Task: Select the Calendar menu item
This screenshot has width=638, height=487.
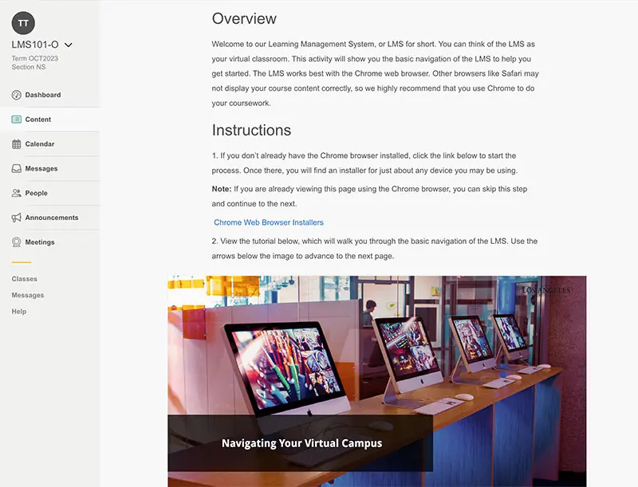Action: tap(39, 144)
